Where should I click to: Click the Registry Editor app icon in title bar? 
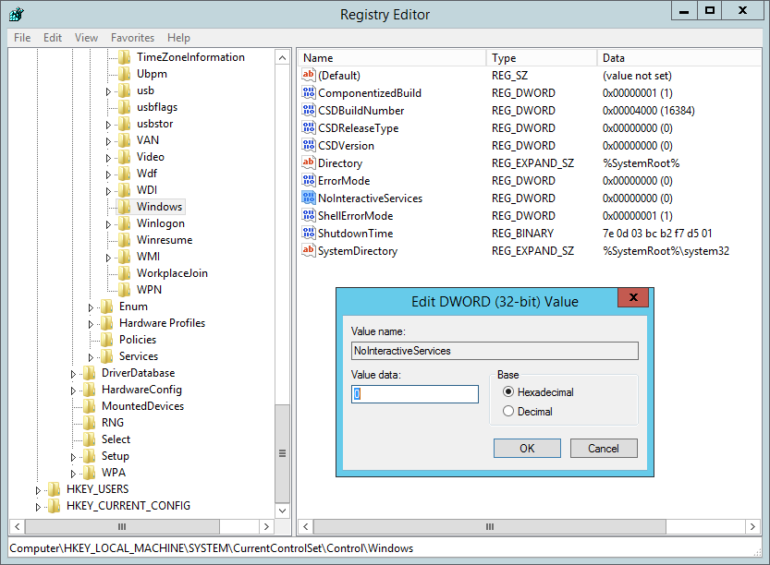pyautogui.click(x=17, y=14)
